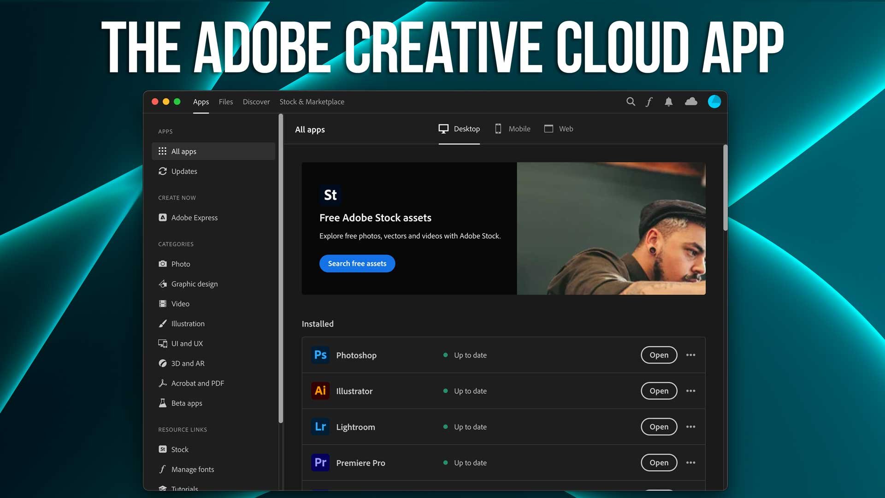Expand the Photo category
Viewport: 885px width, 498px height.
coord(180,263)
